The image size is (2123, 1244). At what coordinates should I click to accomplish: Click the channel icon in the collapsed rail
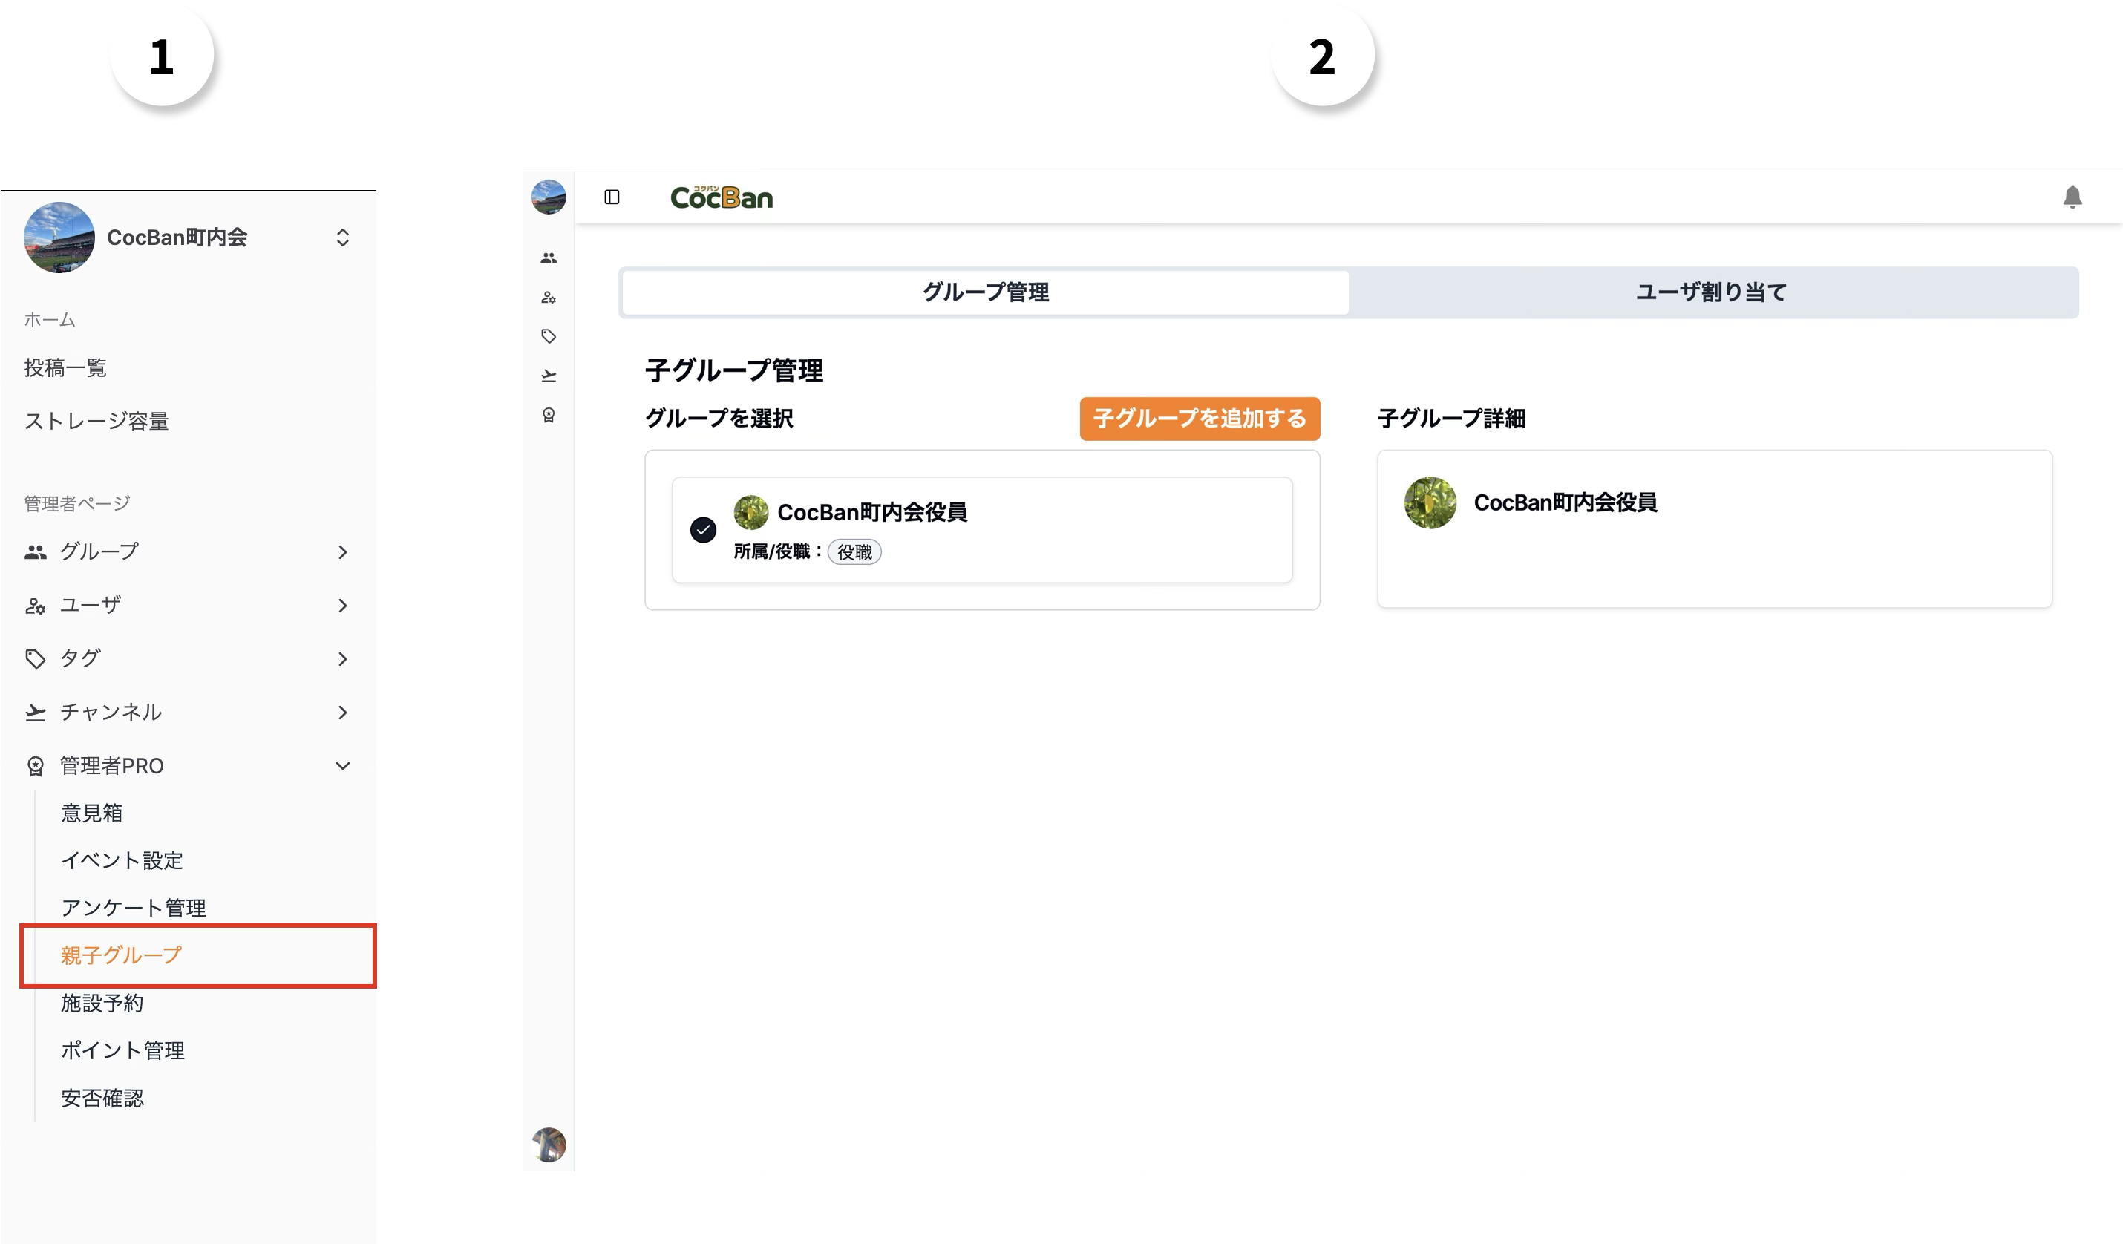[549, 376]
